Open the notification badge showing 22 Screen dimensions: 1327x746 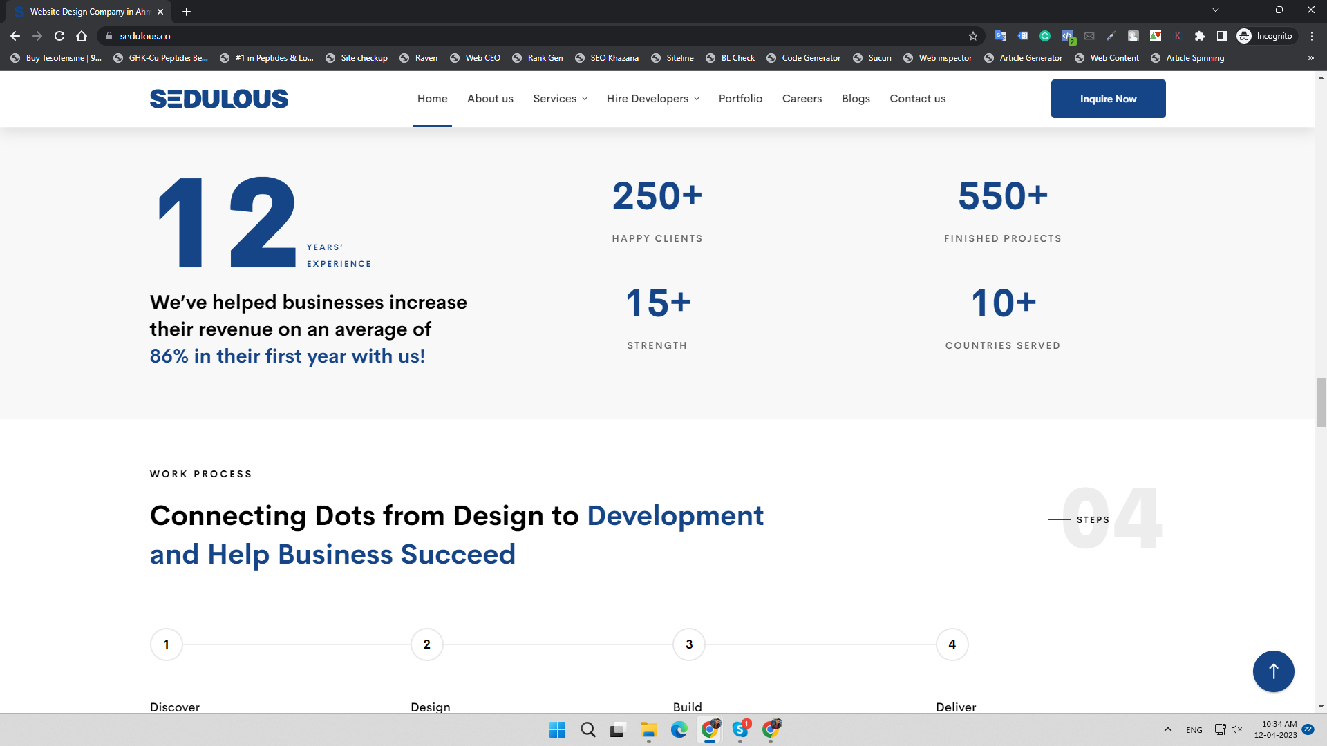click(x=1308, y=729)
